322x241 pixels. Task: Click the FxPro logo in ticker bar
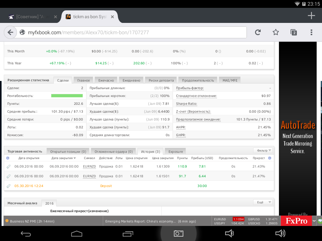click(296, 221)
